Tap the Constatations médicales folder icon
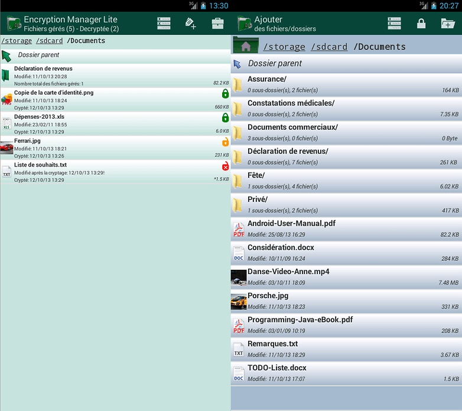462x411 pixels. click(x=237, y=109)
